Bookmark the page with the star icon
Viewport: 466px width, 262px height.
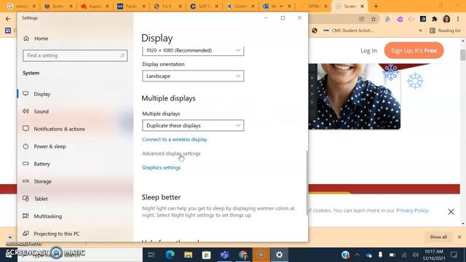point(374,19)
